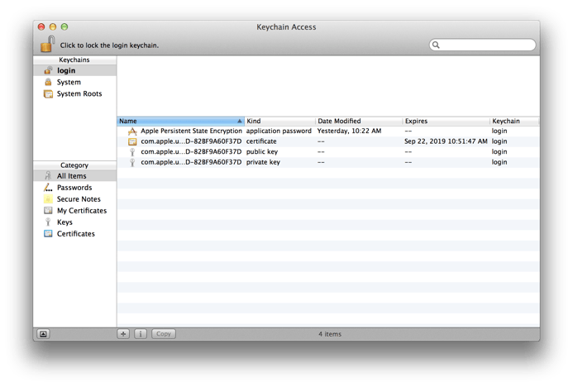Sort by the Expires column header
The image size is (573, 387).
(x=446, y=121)
